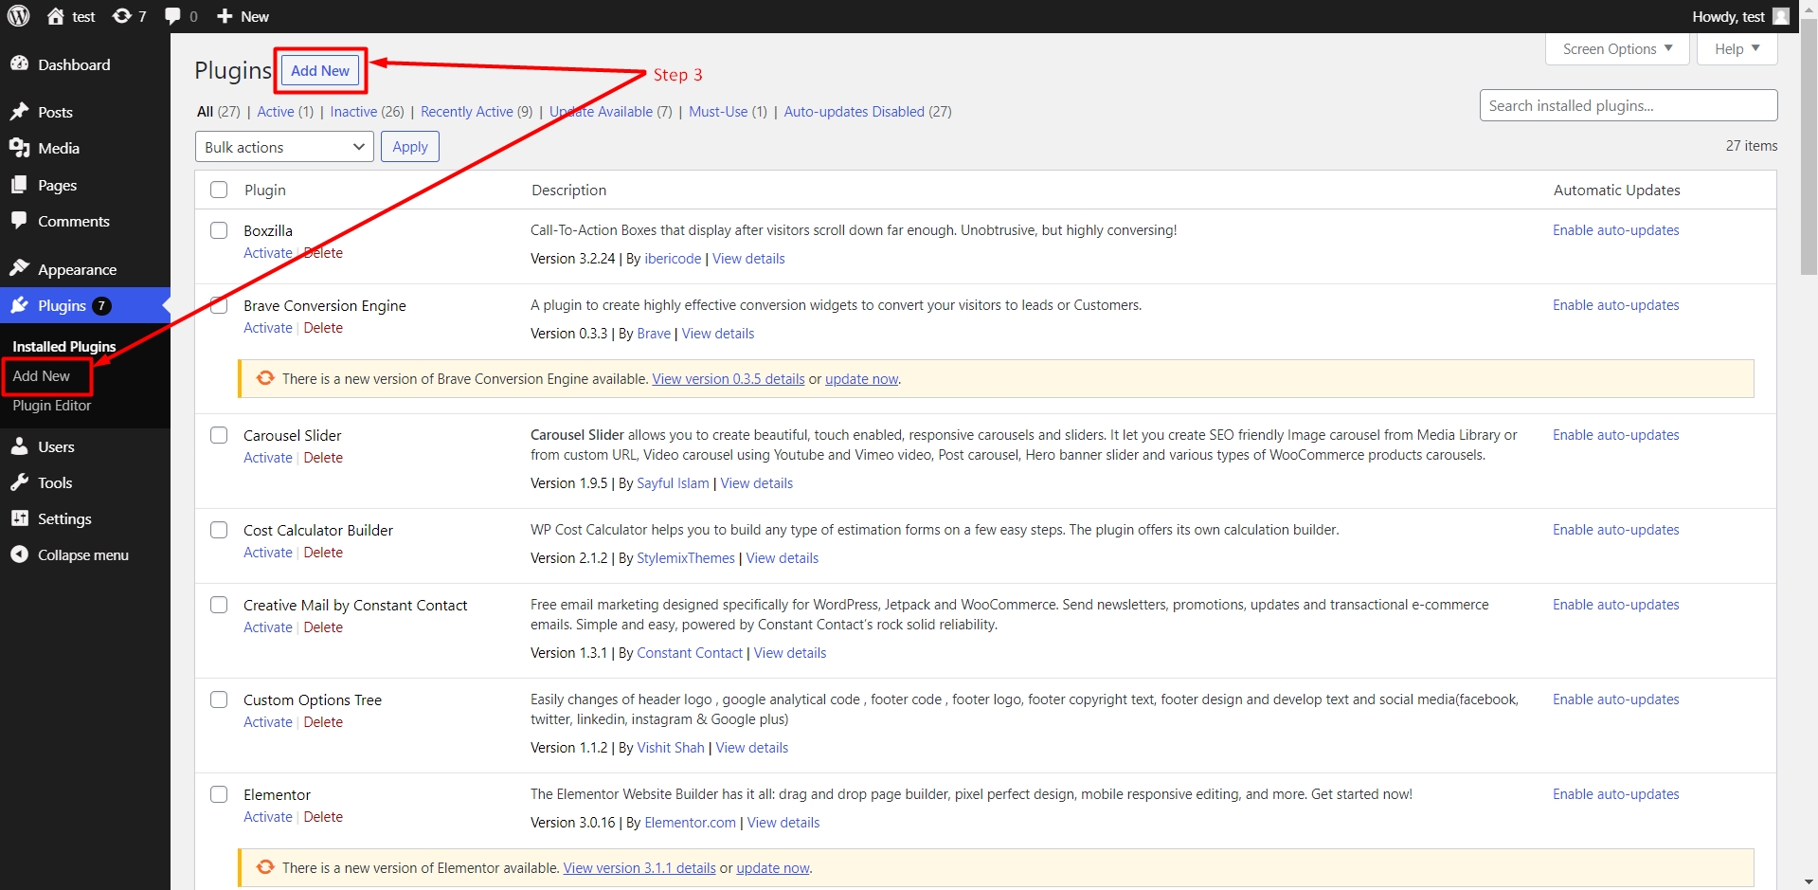Open Media icon in sidebar
The width and height of the screenshot is (1818, 890).
[19, 148]
